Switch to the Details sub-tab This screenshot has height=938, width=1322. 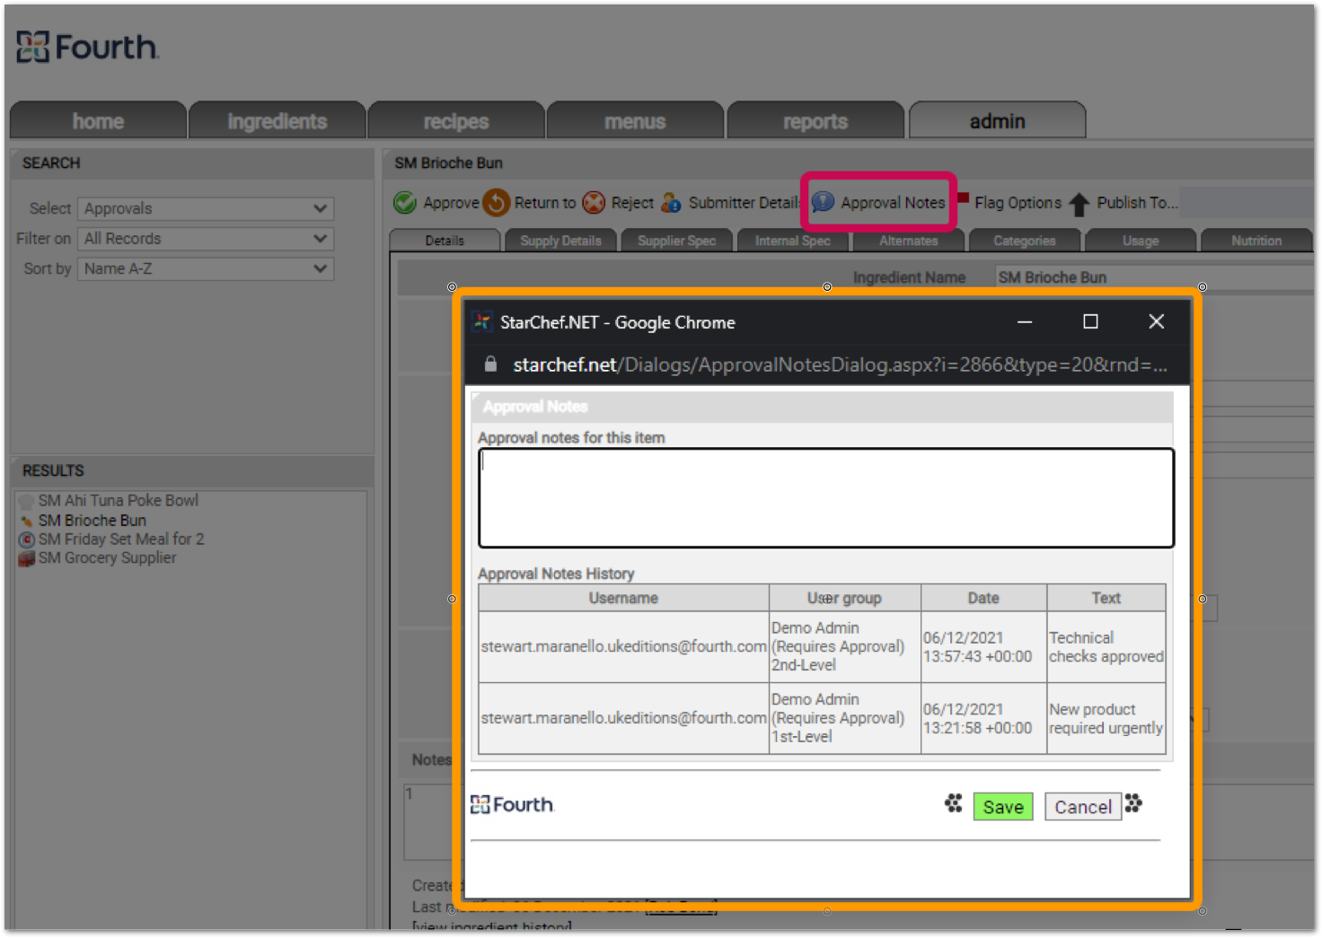[x=445, y=241]
